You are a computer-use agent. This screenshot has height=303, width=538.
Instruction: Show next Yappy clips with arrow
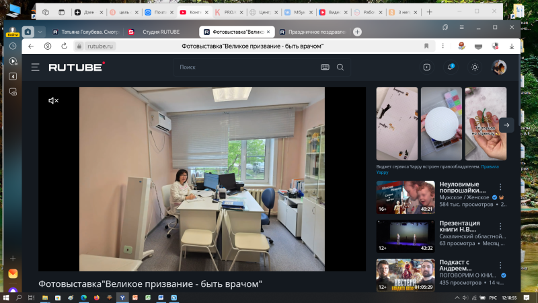[506, 125]
